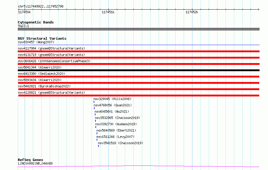The height and width of the screenshot is (170, 268).
Task: Click the blue marker under nsv5640569
Action: [97, 133]
